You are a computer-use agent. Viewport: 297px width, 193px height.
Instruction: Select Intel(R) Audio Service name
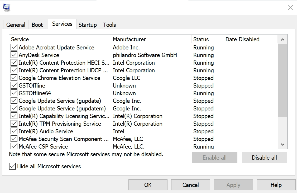click(x=46, y=131)
